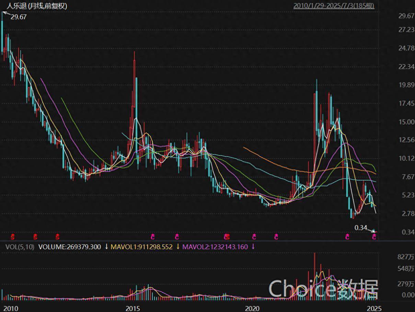
Task: Click the purple arrow after MAVOL2 value
Action: (253, 246)
